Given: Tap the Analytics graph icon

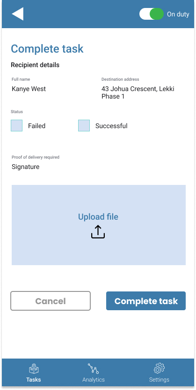Looking at the screenshot, I should pos(94,368).
